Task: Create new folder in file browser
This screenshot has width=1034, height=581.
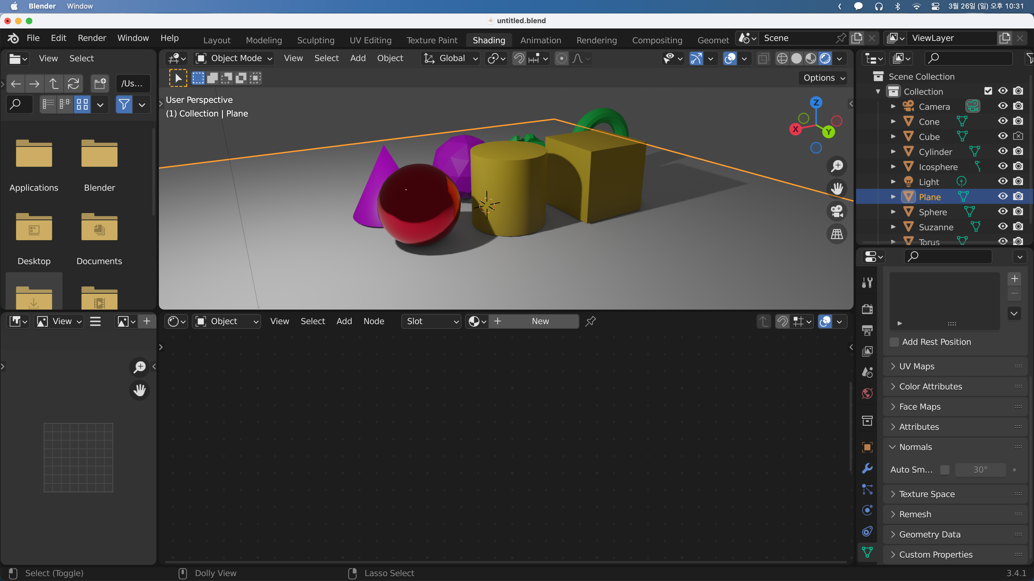Action: point(100,83)
